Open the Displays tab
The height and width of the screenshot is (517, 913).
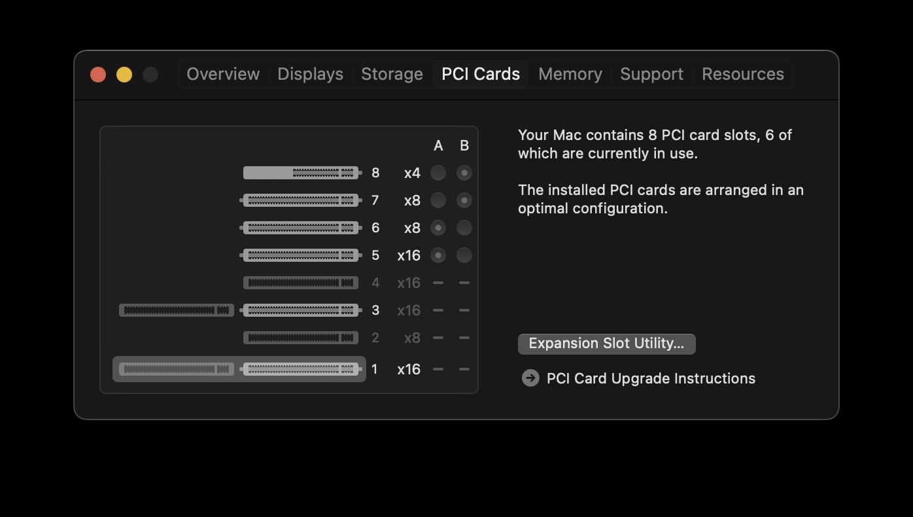coord(310,74)
